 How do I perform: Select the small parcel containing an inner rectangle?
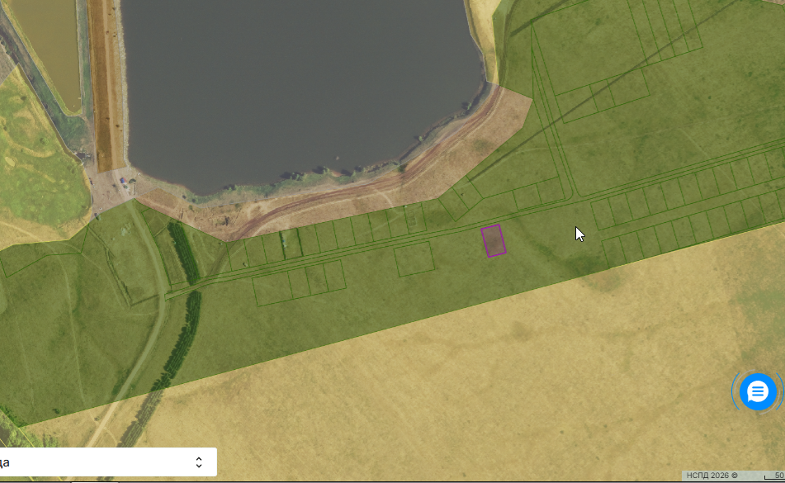click(415, 218)
